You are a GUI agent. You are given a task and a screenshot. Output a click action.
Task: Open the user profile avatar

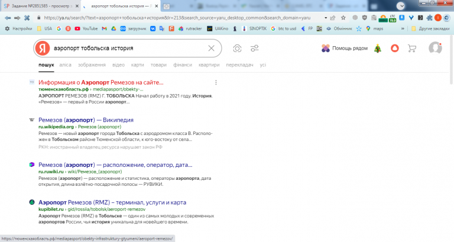click(435, 48)
